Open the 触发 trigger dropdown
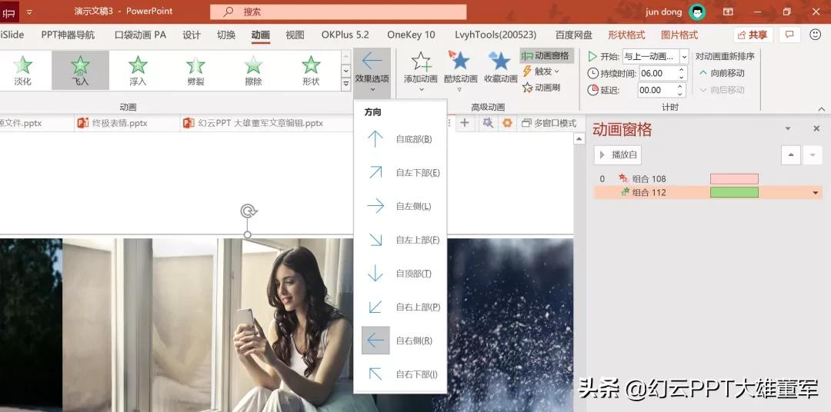This screenshot has width=831, height=412. click(x=541, y=71)
